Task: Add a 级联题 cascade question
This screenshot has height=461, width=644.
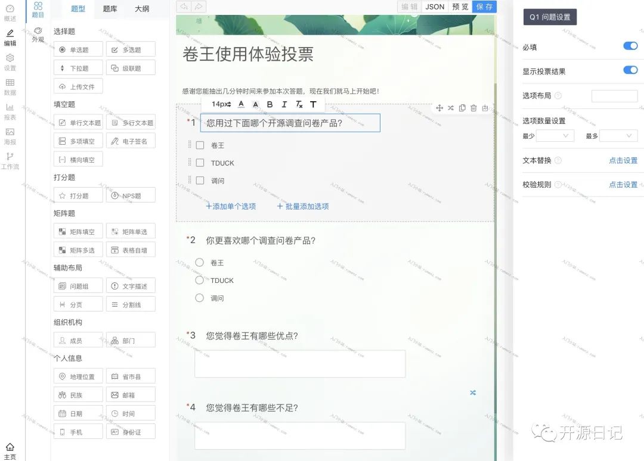Action: [131, 68]
